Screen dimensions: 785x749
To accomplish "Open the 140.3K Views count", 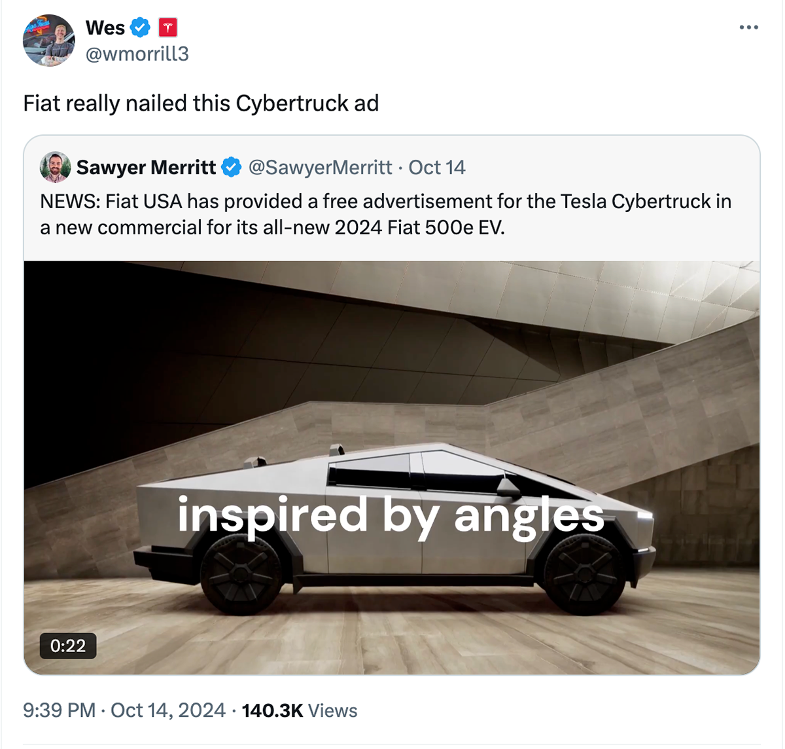I will pyautogui.click(x=300, y=710).
